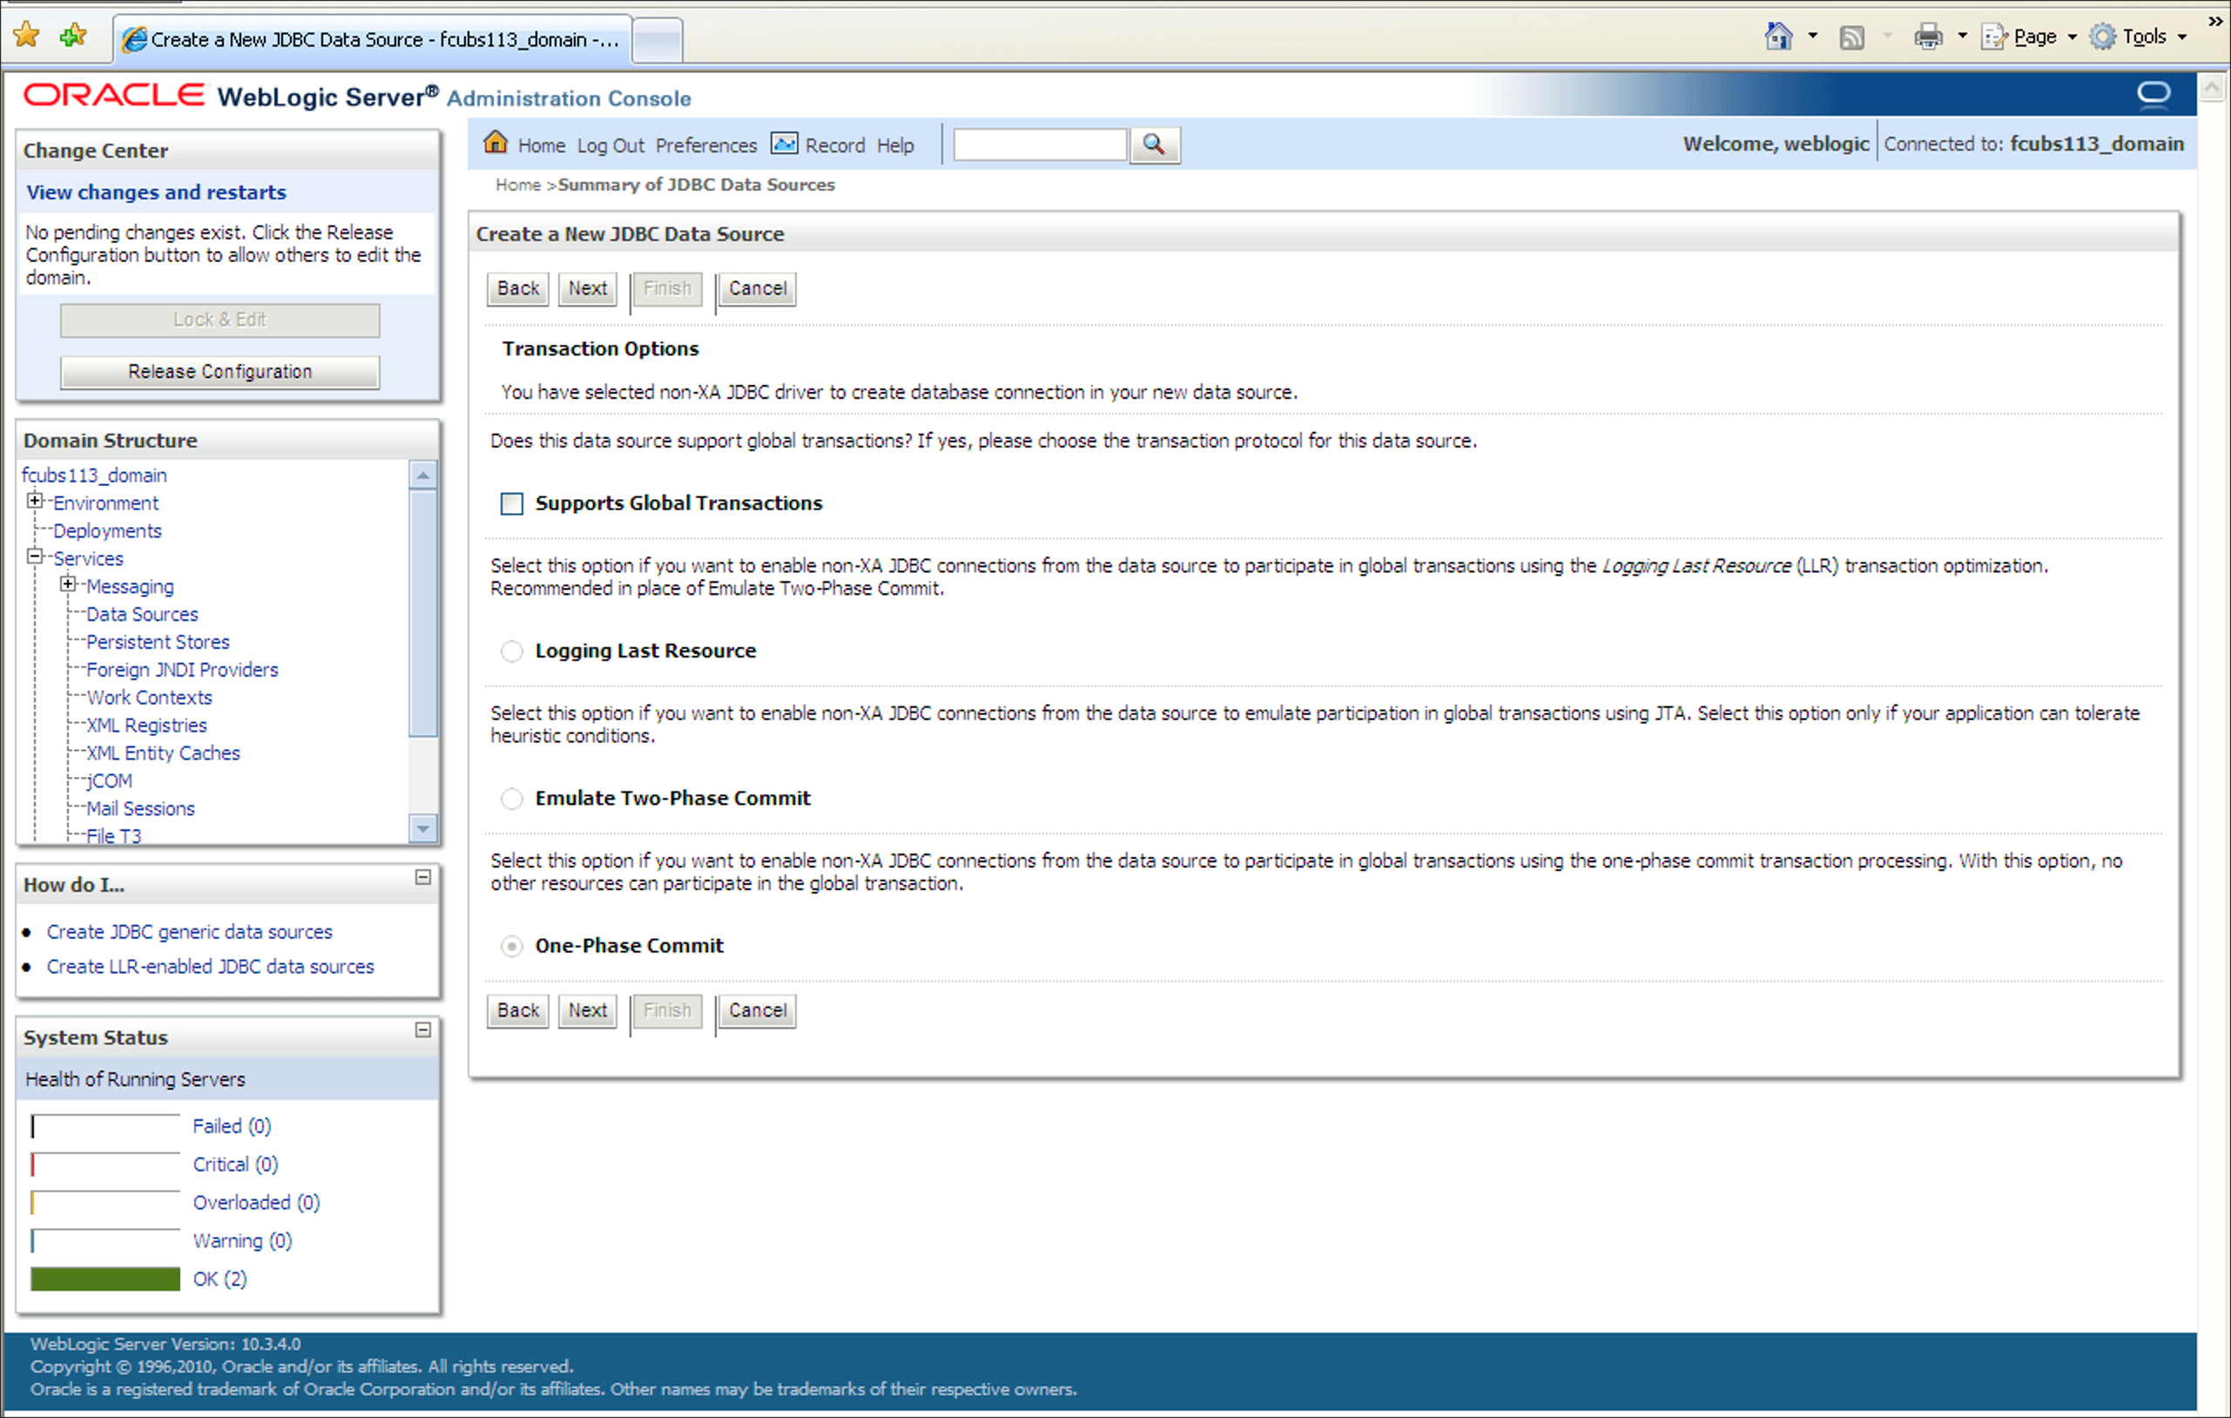Expand the Messaging tree node
Screen dimensions: 2231x1418
pyautogui.click(x=68, y=584)
